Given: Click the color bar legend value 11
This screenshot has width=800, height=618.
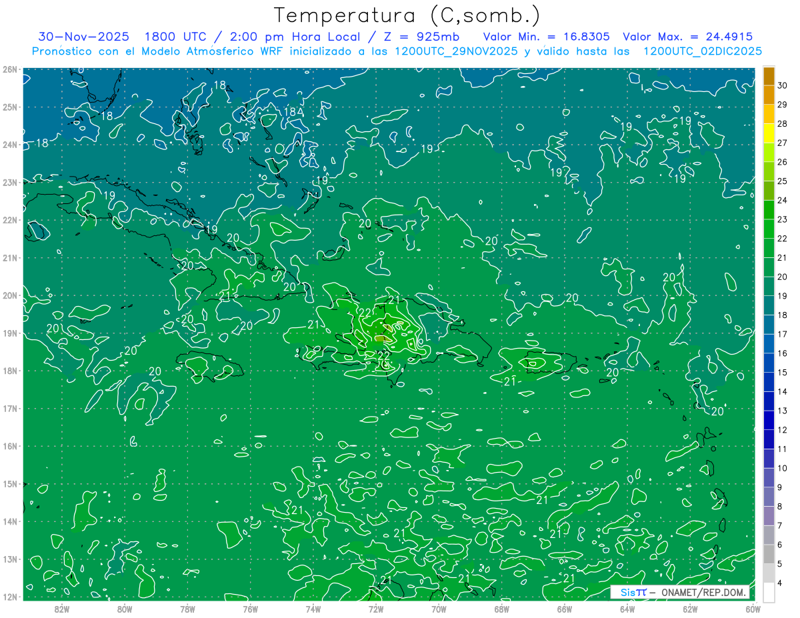Looking at the screenshot, I should [x=781, y=449].
